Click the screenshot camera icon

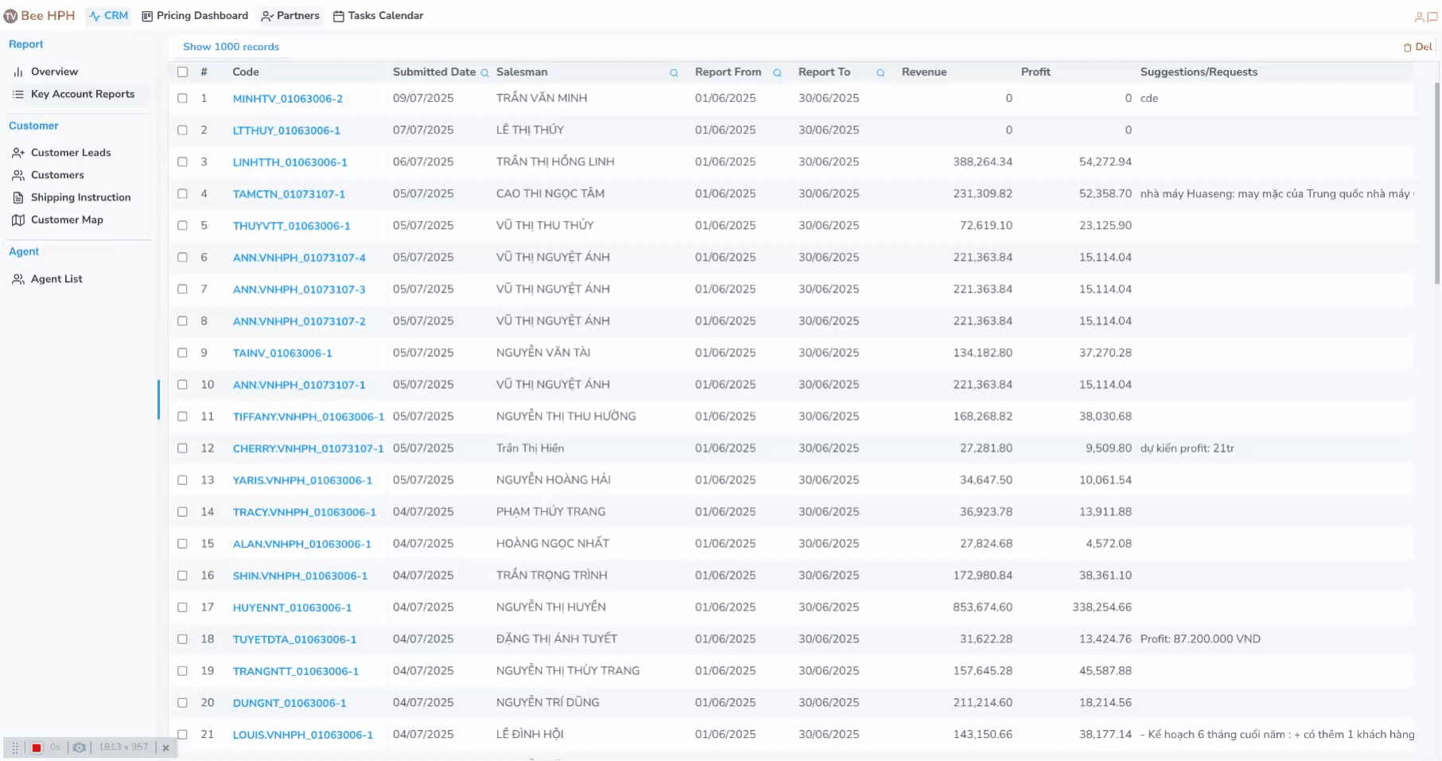tap(80, 747)
